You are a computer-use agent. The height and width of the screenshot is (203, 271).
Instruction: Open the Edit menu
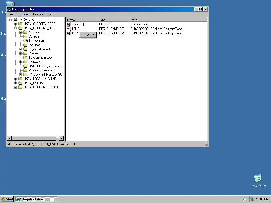click(x=18, y=14)
